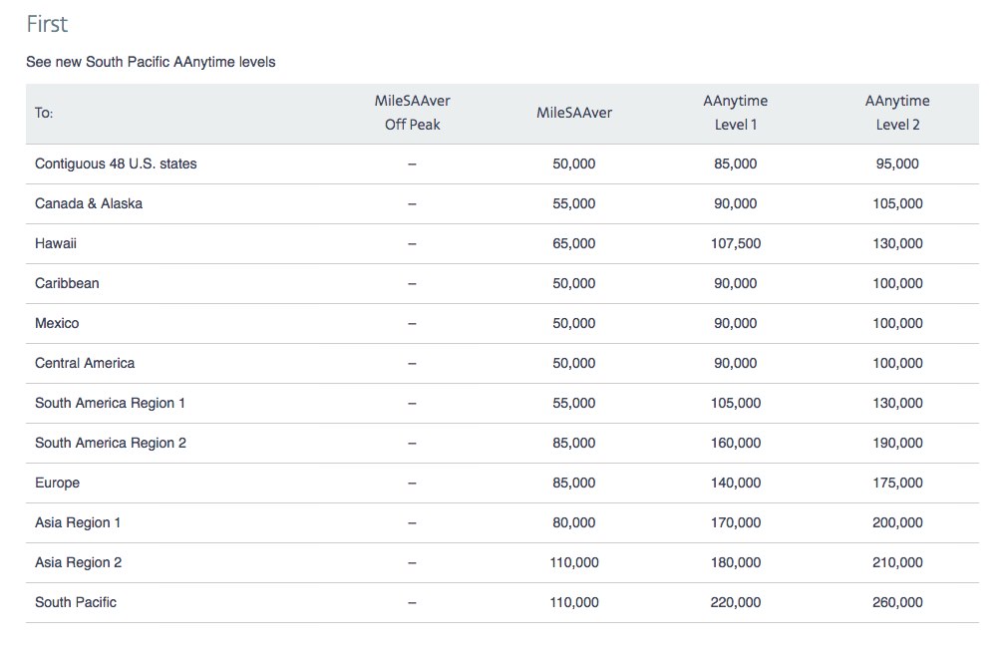Click Hawaii's 65,000 MileSAAver value
1003x653 pixels.
click(573, 243)
